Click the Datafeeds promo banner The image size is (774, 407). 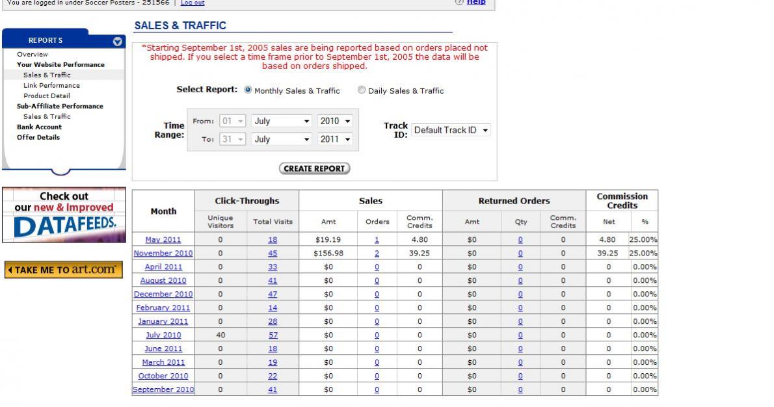pyautogui.click(x=64, y=215)
